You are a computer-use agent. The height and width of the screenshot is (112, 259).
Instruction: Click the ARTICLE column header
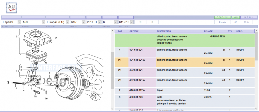[x=134, y=31]
